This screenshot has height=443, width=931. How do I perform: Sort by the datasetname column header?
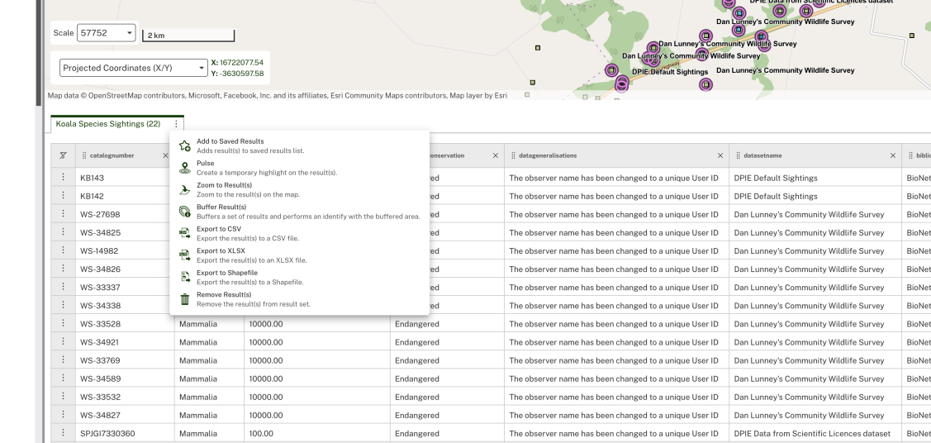(762, 155)
